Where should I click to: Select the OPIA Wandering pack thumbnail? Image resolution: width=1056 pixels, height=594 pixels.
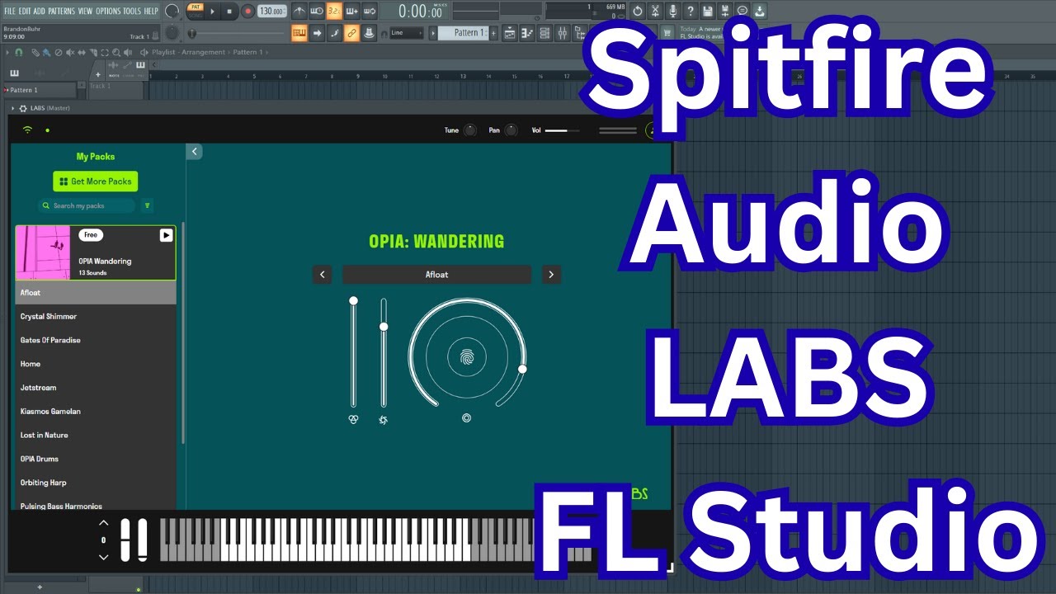pos(43,252)
